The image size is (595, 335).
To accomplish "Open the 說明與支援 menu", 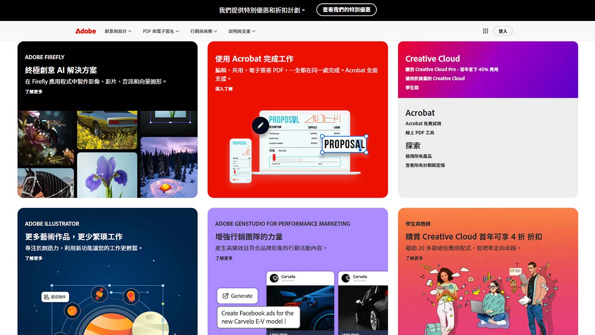I will (x=242, y=31).
